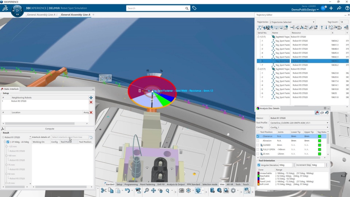Select the Rotate view icon

tap(160, 190)
